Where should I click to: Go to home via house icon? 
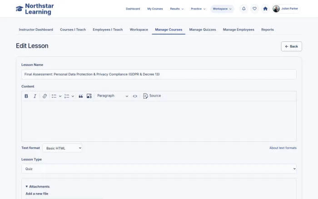point(265,9)
